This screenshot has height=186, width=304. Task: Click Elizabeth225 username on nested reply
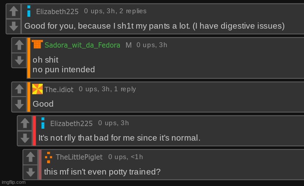[71, 123]
